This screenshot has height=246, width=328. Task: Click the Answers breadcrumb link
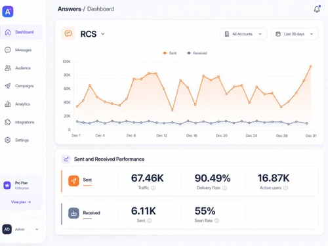click(70, 9)
